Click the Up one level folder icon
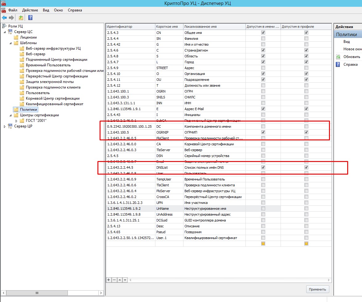Viewport: 362px width, 302px height. click(x=21, y=18)
